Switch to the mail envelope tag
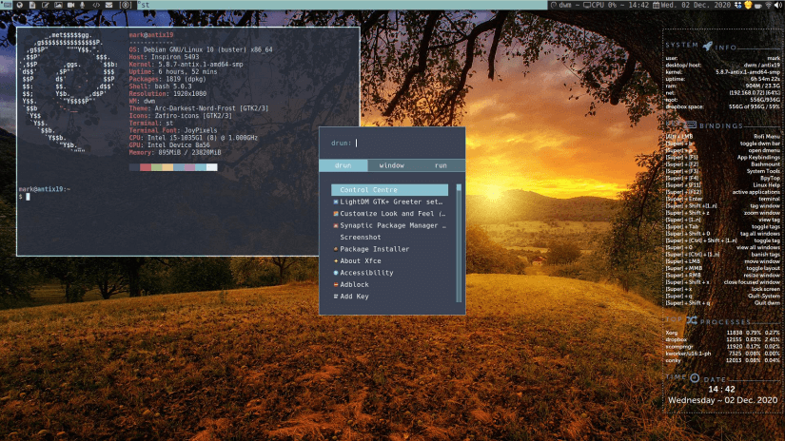 point(109,5)
